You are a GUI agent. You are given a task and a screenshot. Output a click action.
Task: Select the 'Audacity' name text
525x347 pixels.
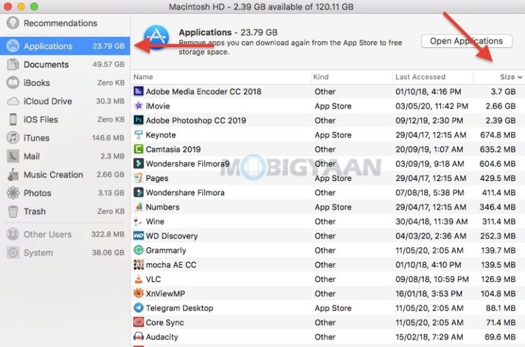[162, 337]
